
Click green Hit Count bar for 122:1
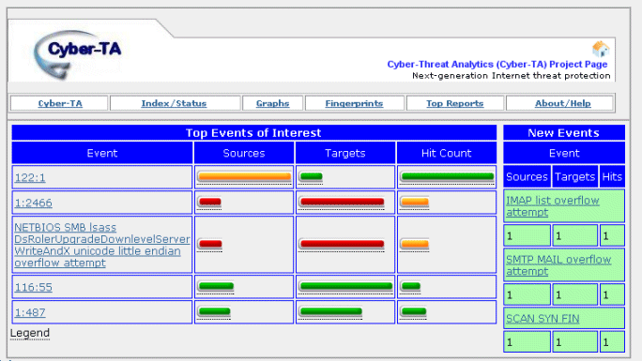(x=448, y=176)
